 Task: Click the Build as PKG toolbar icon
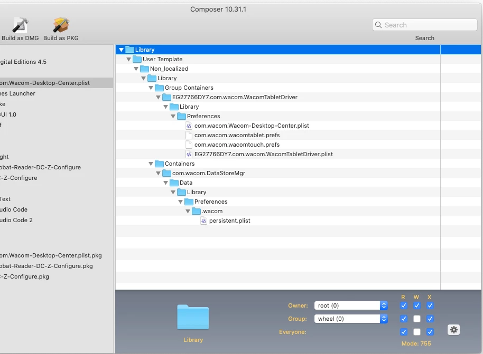coord(61,25)
